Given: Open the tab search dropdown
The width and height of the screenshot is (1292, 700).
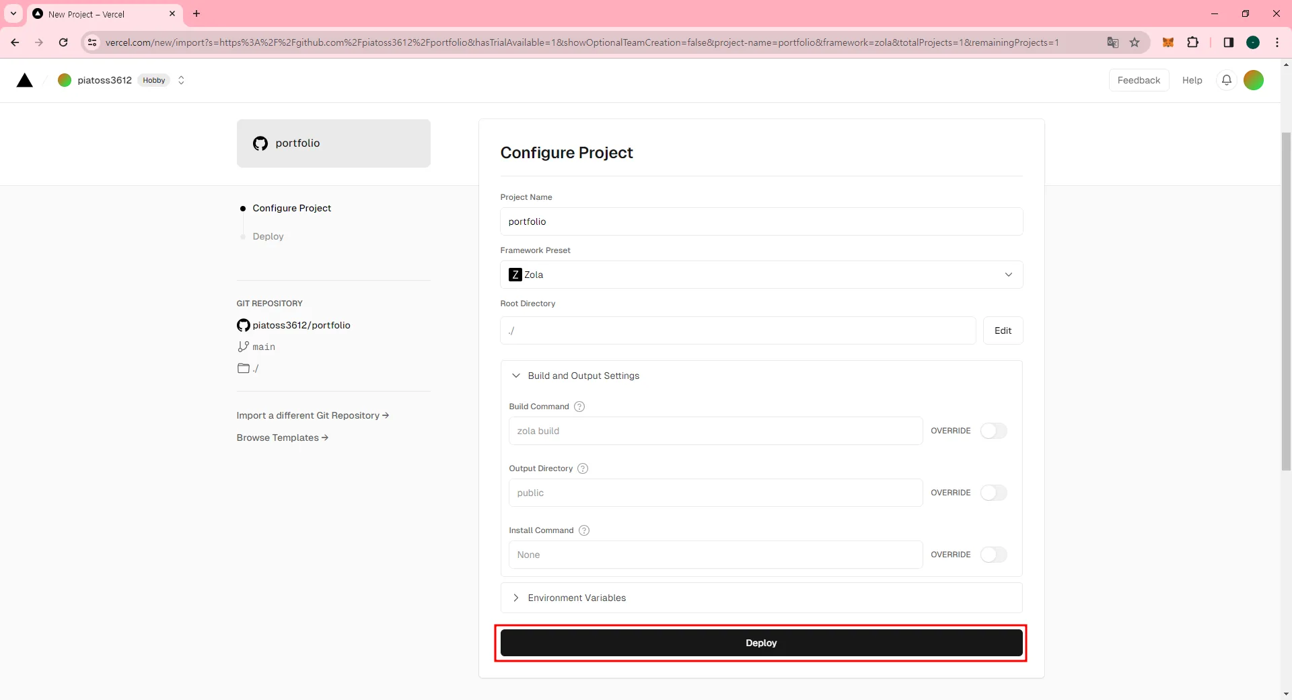Looking at the screenshot, I should tap(13, 13).
